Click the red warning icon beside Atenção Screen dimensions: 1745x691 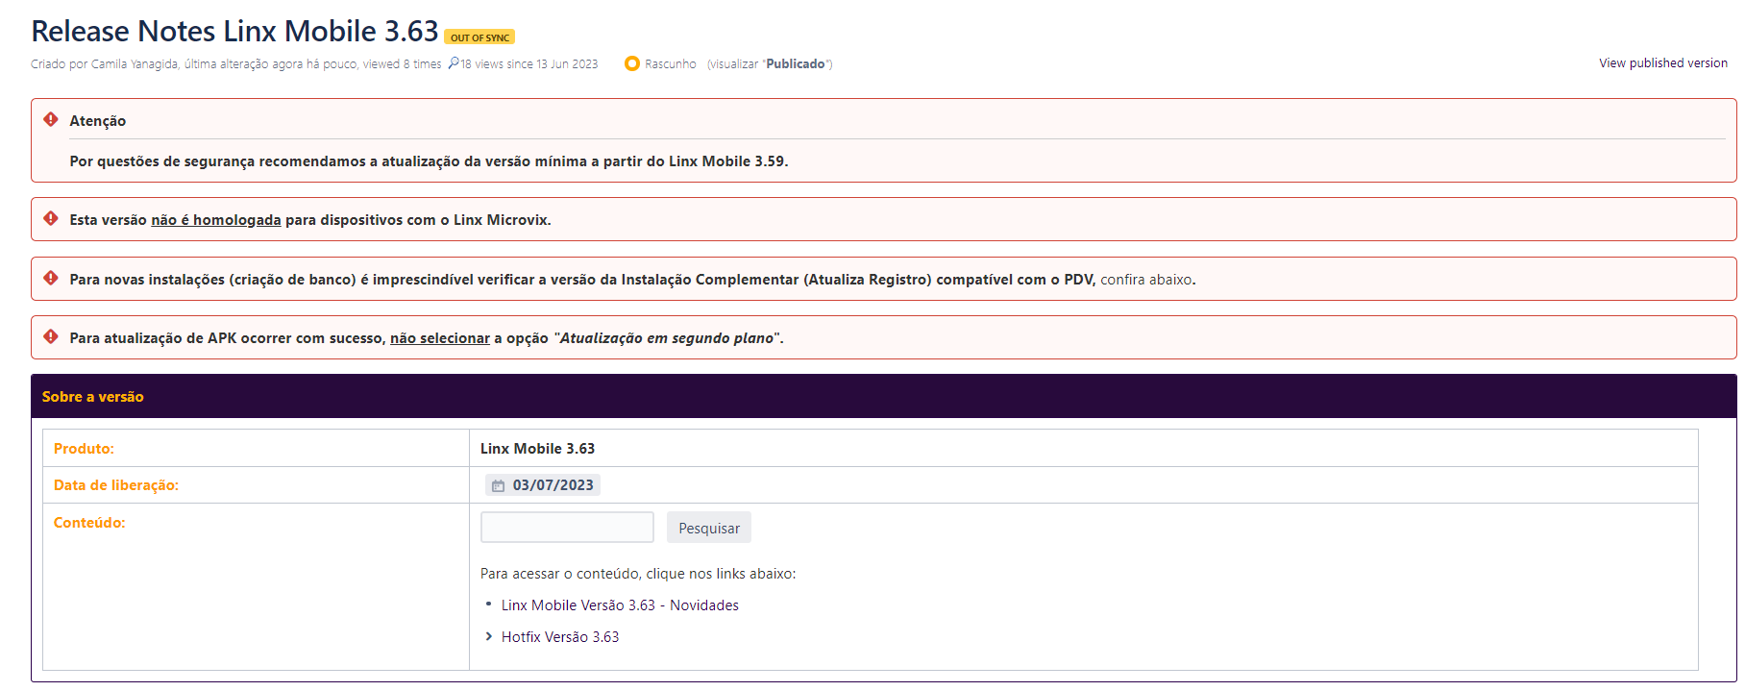(51, 119)
